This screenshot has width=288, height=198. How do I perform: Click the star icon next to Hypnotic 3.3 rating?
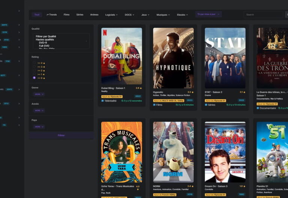[192, 92]
